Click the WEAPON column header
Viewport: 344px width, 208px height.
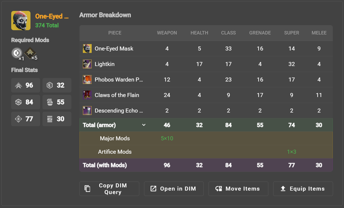[167, 33]
